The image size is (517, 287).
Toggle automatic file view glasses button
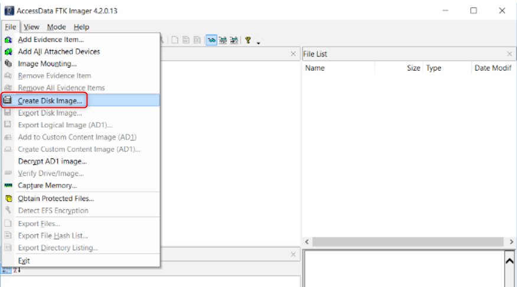(211, 40)
